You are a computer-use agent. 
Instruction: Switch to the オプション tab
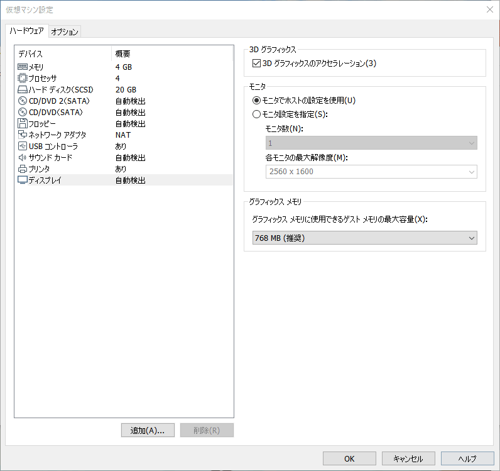tap(65, 31)
